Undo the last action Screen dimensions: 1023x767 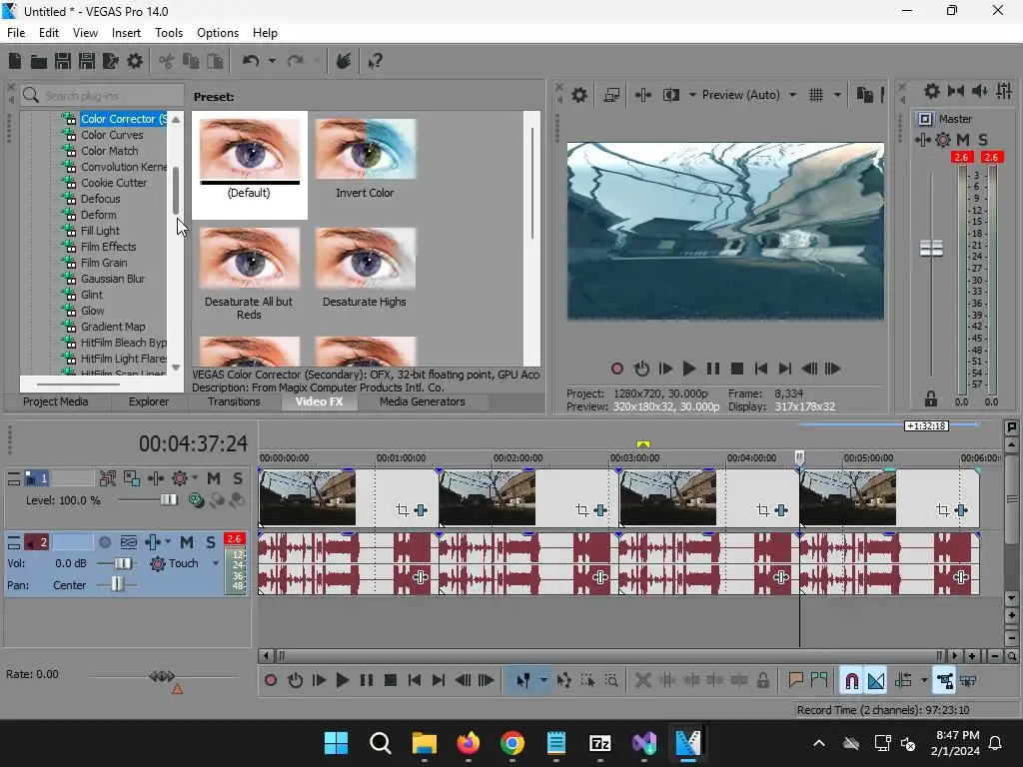[x=251, y=61]
